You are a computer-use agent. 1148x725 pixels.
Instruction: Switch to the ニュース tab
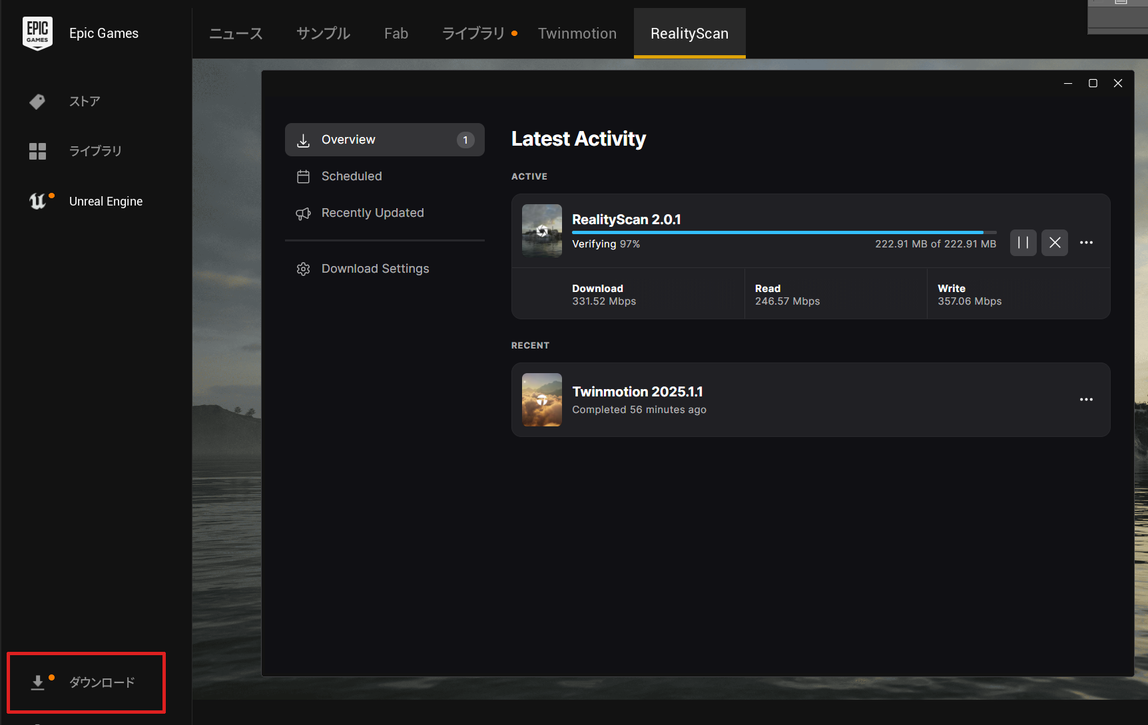pyautogui.click(x=236, y=33)
